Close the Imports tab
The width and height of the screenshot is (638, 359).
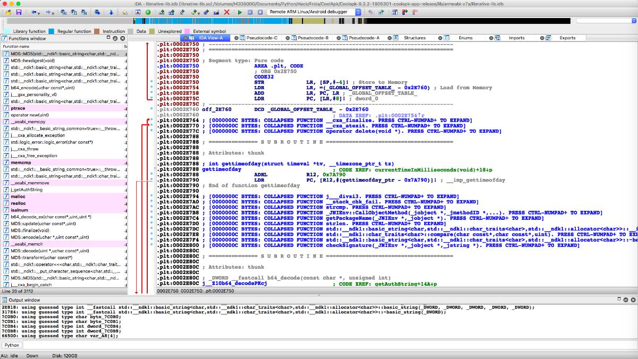(492, 38)
